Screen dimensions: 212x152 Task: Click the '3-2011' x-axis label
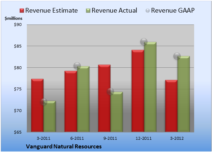[x=44, y=138]
